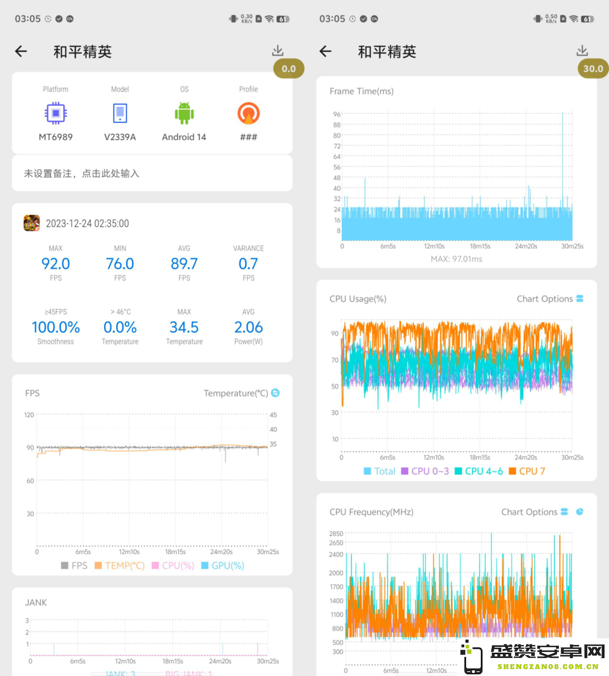Tap the left status bar Wi-Fi icon
The image size is (609, 676).
(269, 19)
